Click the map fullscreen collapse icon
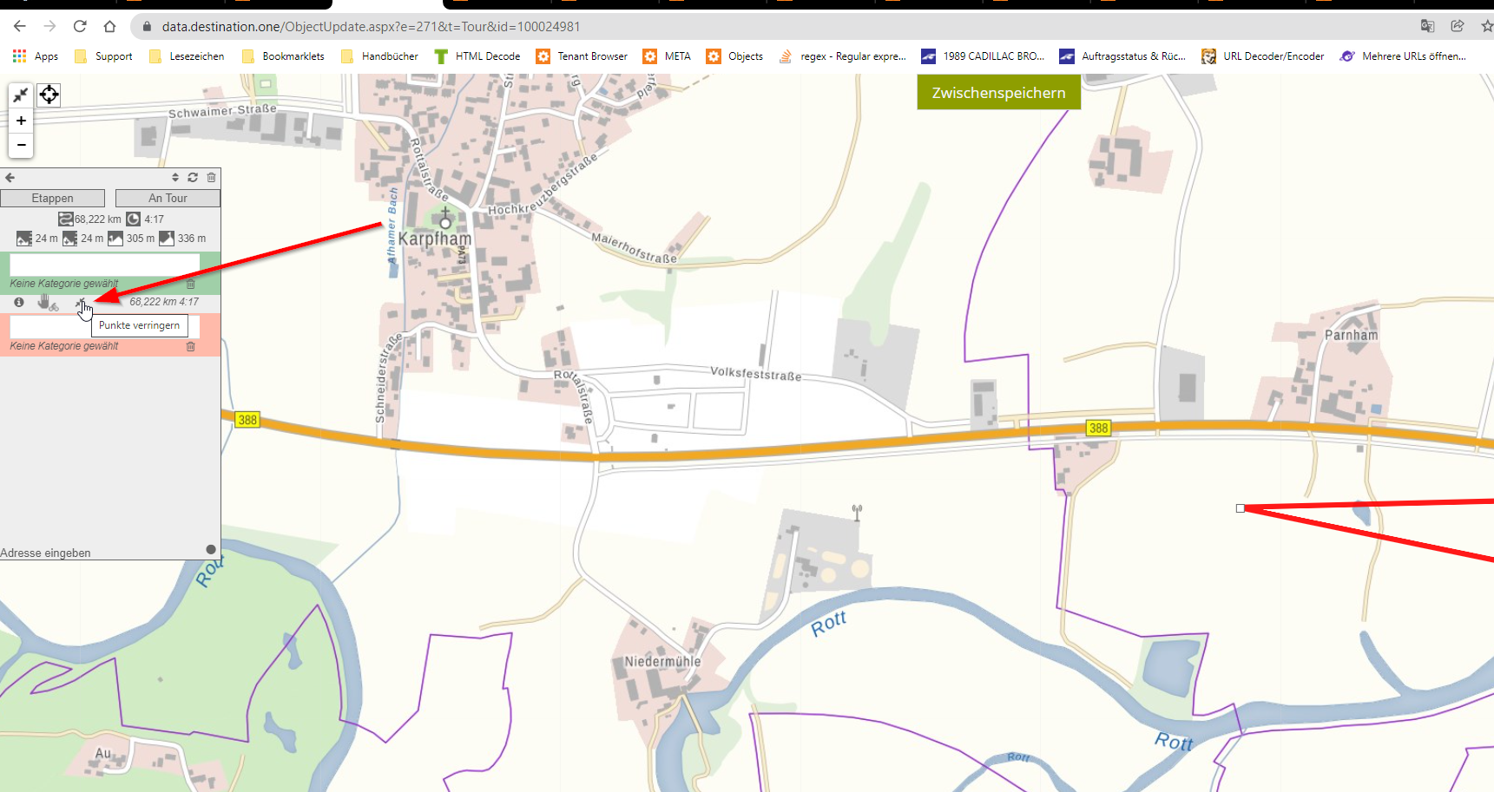 point(21,95)
